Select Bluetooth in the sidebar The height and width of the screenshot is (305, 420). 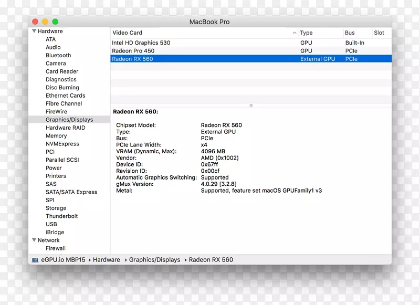(58, 55)
